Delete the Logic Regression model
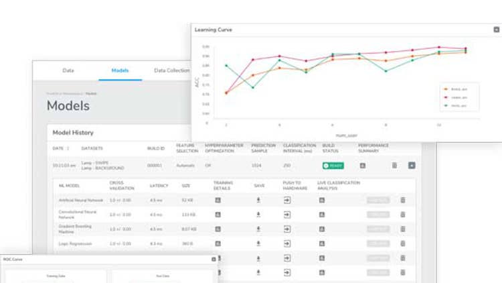 pos(403,244)
